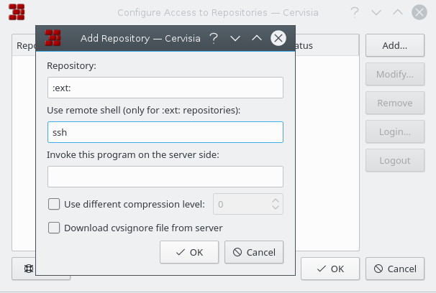This screenshot has width=436, height=293.
Task: Focus the remote shell field containing ssh
Action: [x=165, y=132]
